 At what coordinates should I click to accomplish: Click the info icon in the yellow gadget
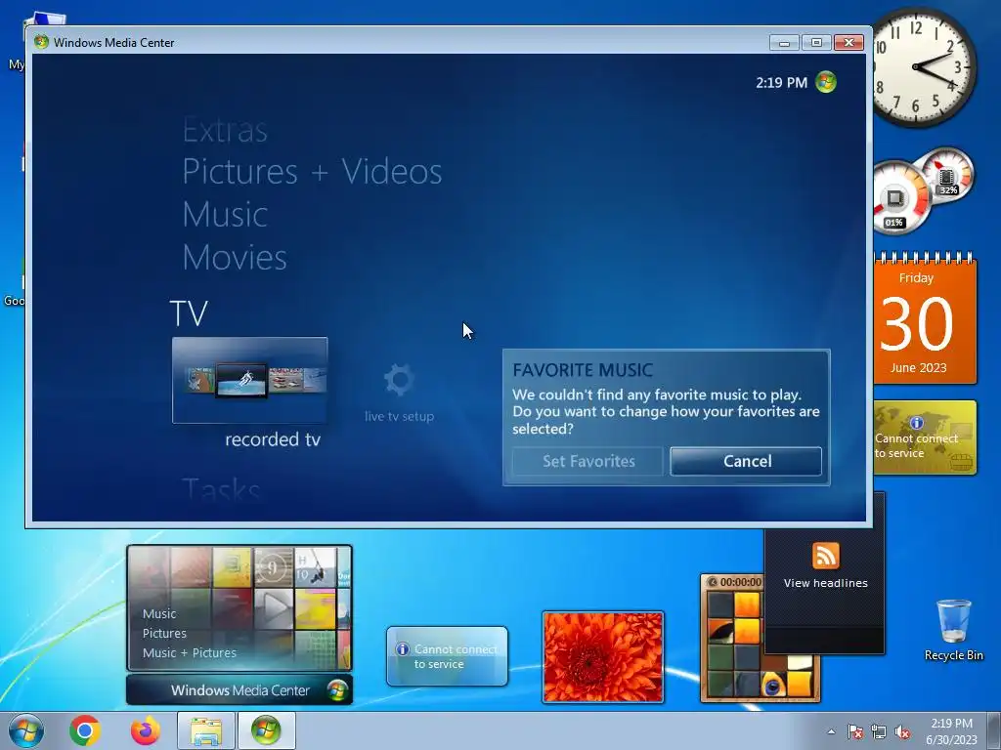pyautogui.click(x=916, y=423)
